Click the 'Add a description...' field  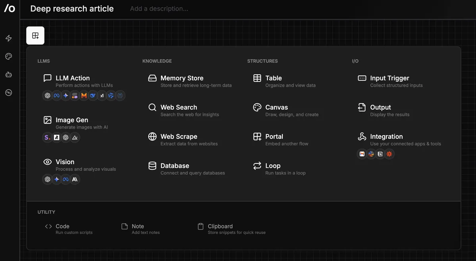(x=159, y=8)
